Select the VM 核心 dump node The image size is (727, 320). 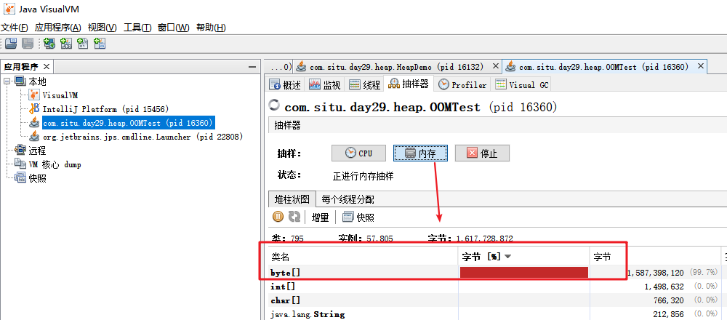[x=55, y=164]
